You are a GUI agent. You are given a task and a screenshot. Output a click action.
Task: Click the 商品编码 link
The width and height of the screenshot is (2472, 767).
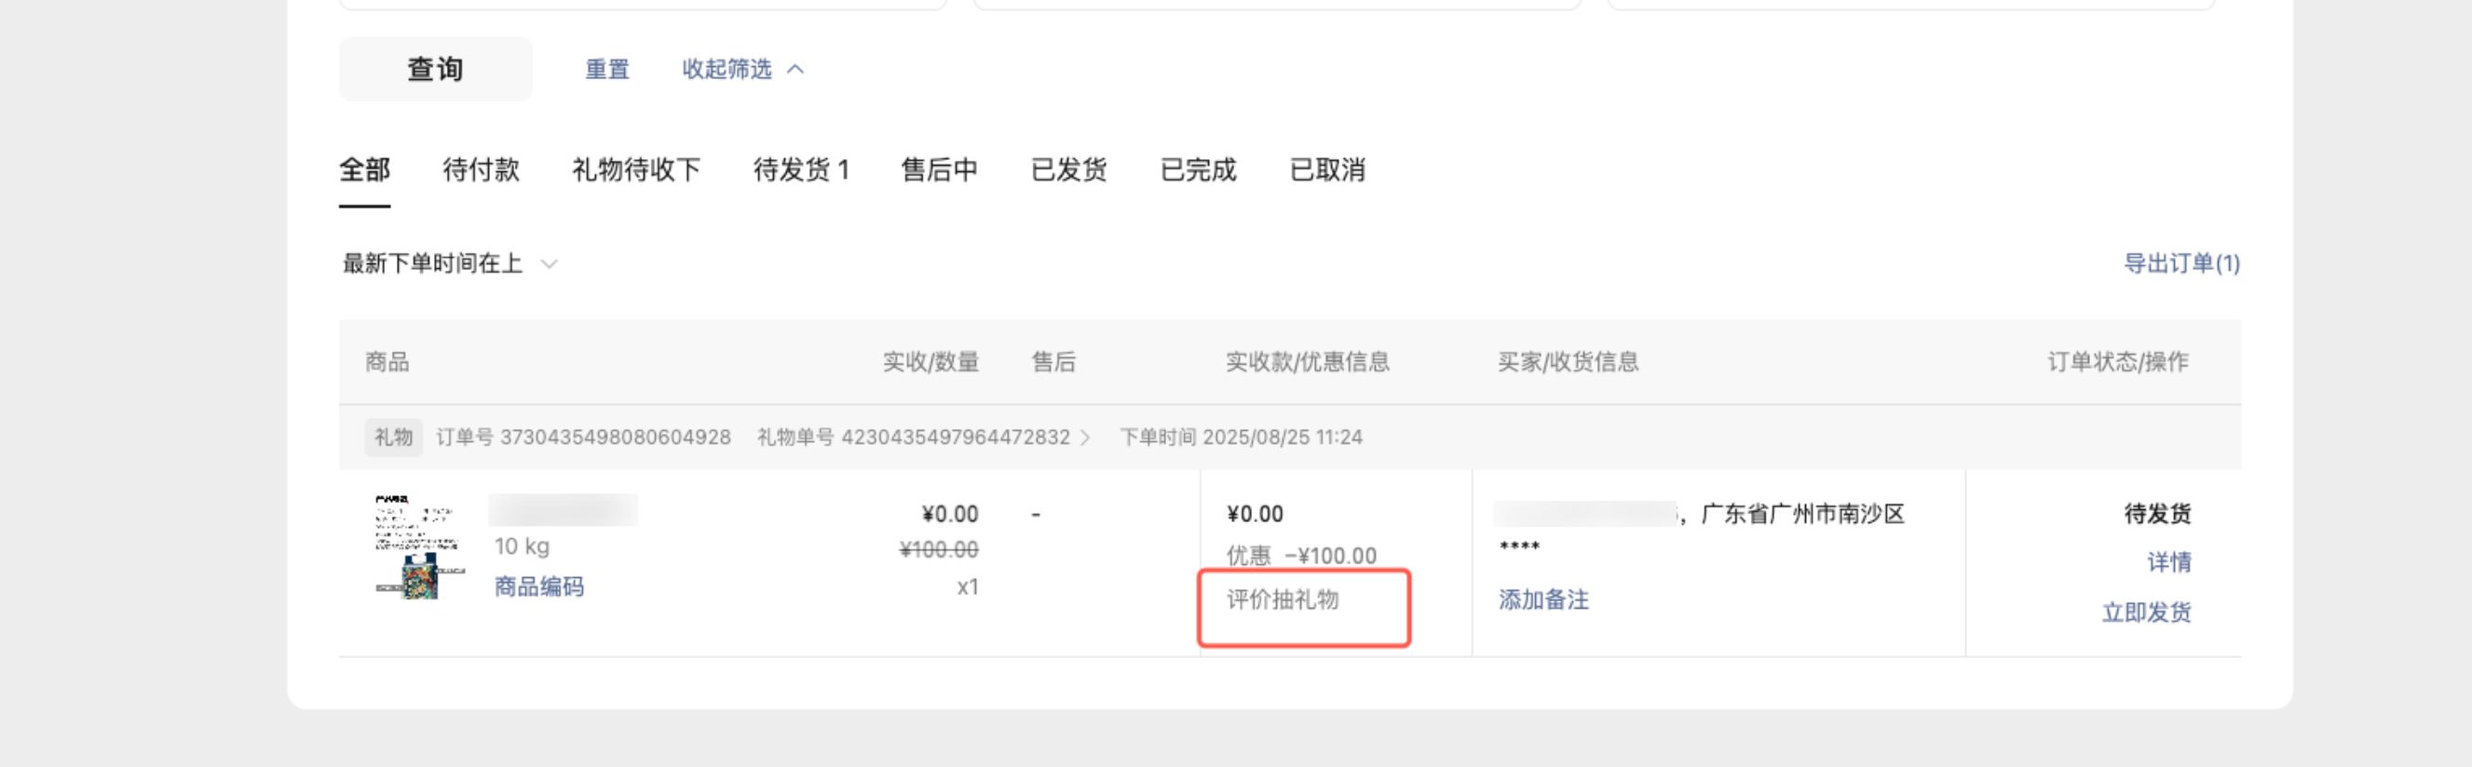pyautogui.click(x=538, y=586)
